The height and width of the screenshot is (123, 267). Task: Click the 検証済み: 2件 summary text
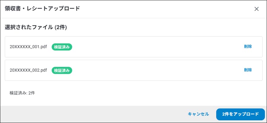point(22,93)
